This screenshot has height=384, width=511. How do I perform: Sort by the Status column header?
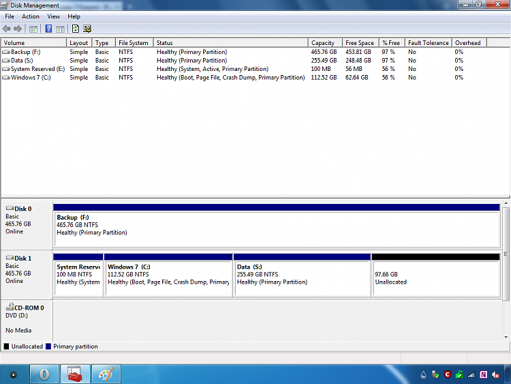[231, 43]
